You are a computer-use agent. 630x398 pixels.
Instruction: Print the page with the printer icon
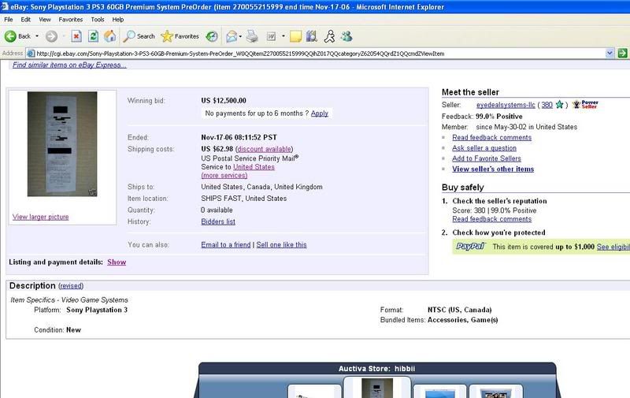(252, 36)
